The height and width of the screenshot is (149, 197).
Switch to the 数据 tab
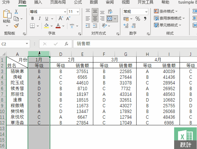94,2
